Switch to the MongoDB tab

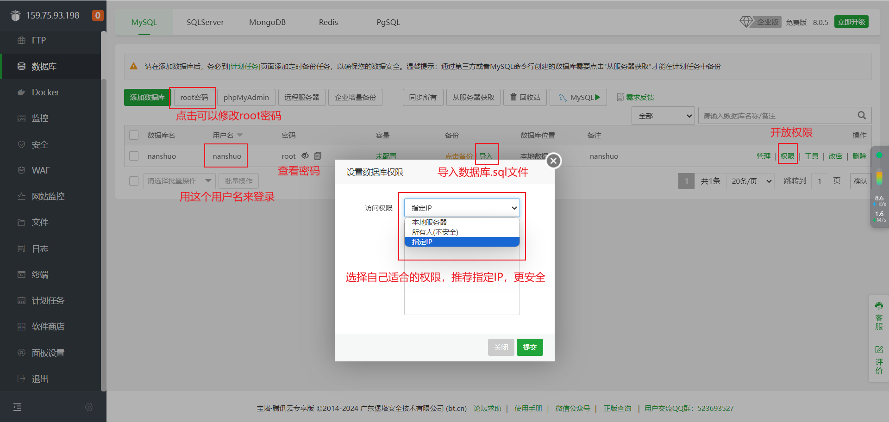(x=267, y=22)
